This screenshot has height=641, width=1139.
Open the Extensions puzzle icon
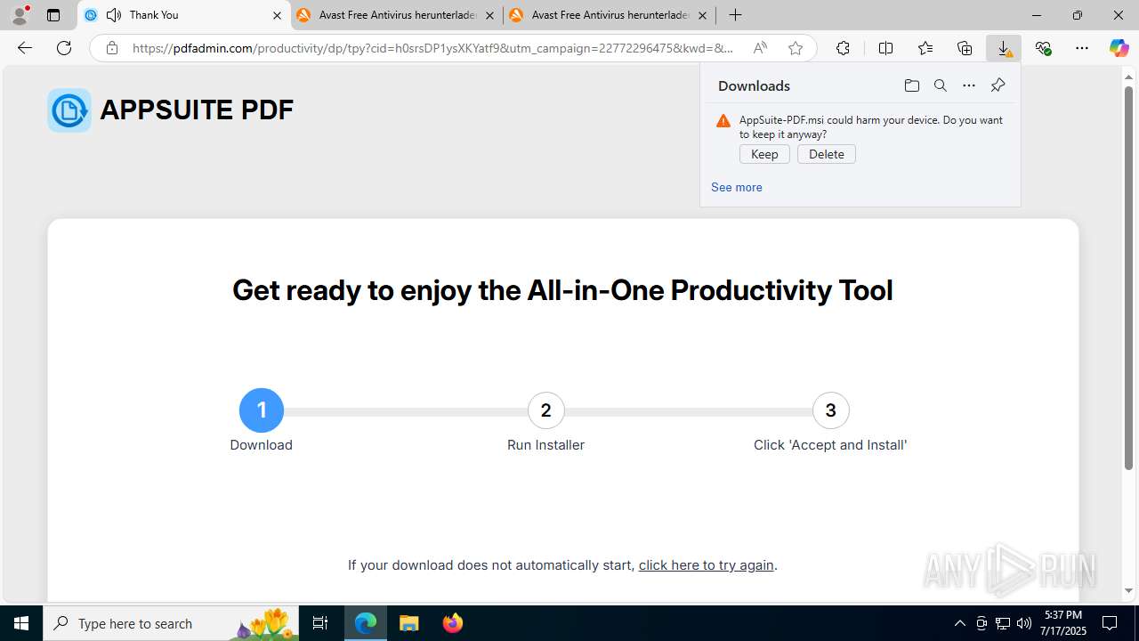[843, 48]
